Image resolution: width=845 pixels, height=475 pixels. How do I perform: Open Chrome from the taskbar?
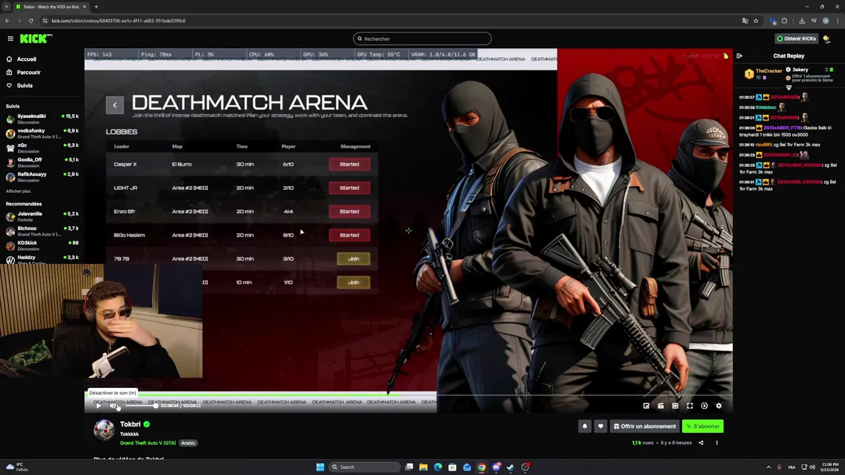[x=481, y=467]
